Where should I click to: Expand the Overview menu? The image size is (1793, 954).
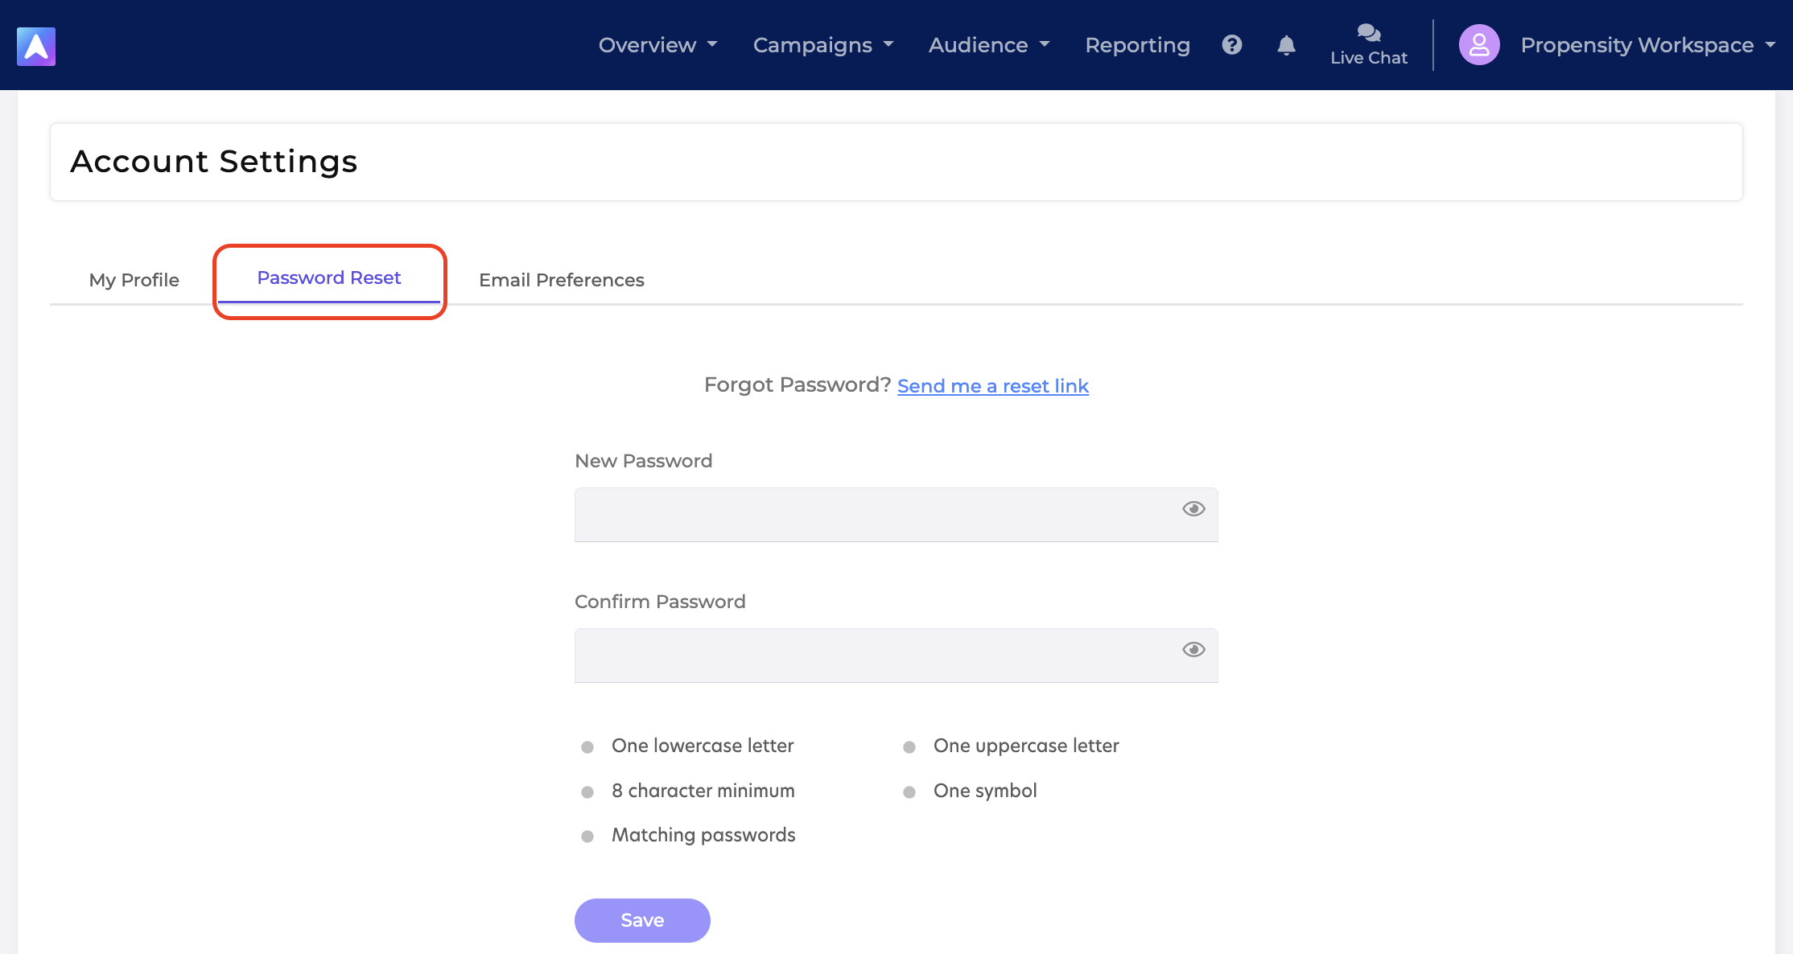[657, 45]
